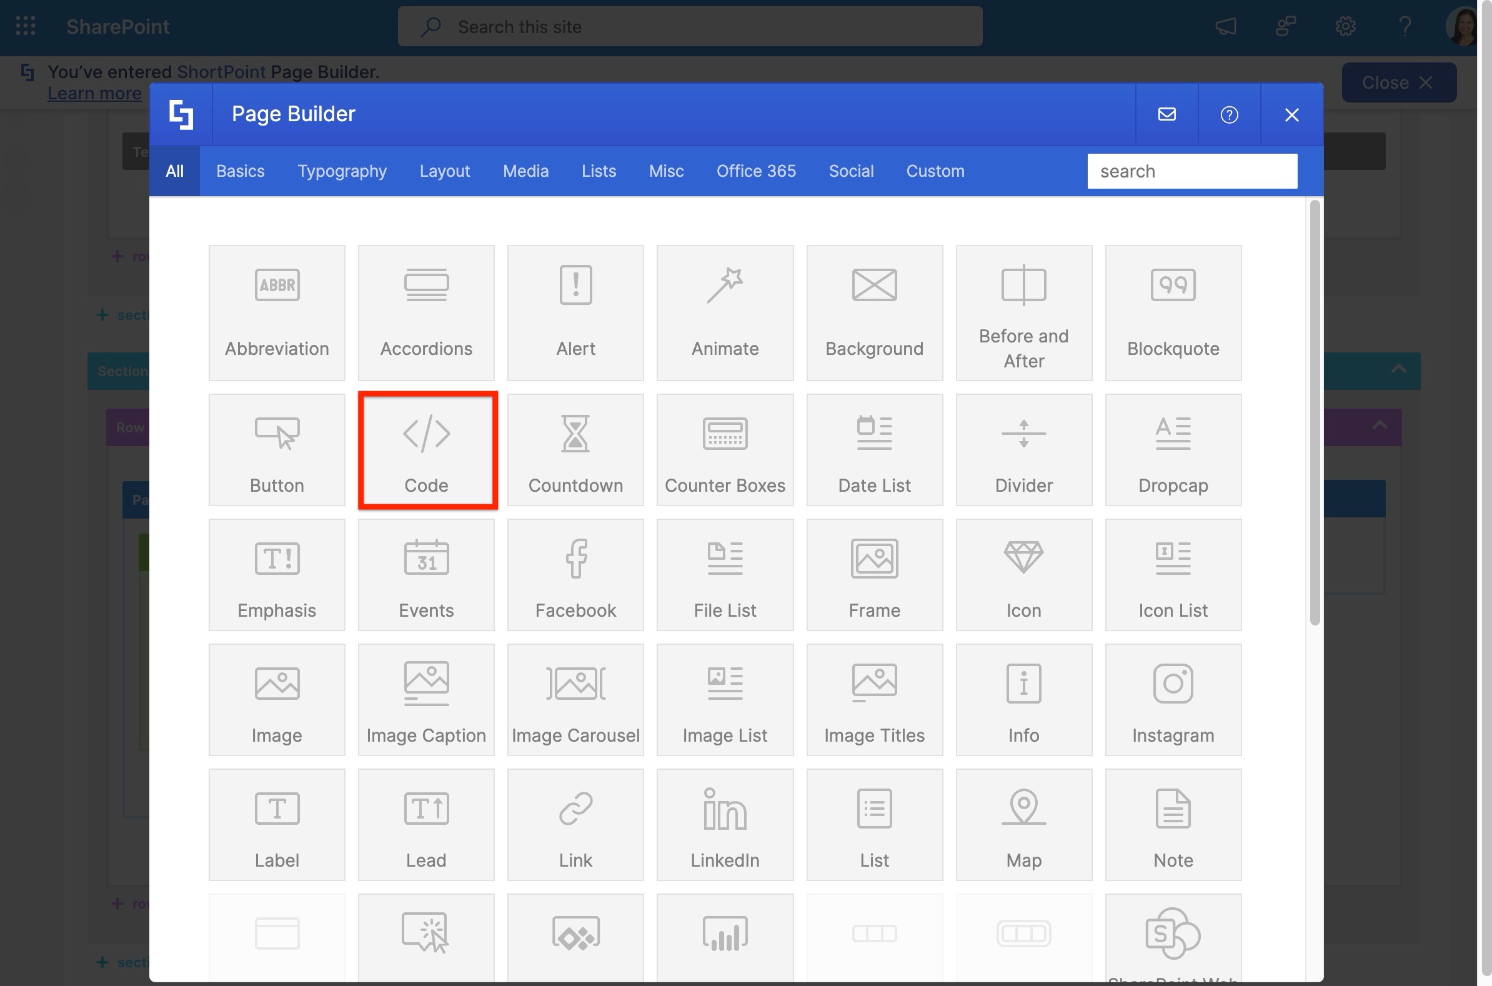Pick the Blockquote element
The height and width of the screenshot is (986, 1492).
tap(1173, 313)
